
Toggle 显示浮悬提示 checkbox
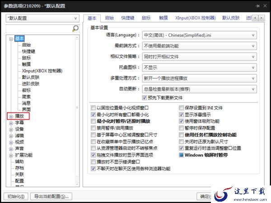pos(181,114)
